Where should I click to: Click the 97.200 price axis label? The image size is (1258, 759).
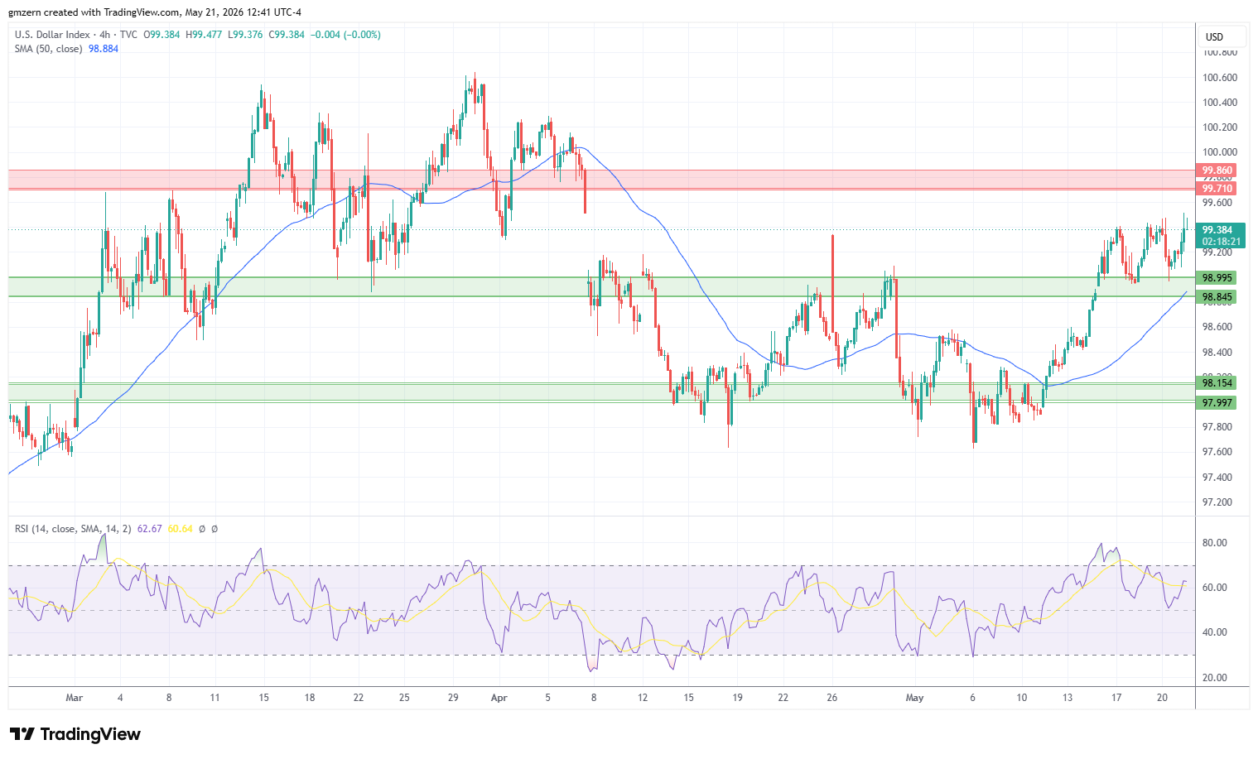(x=1217, y=502)
